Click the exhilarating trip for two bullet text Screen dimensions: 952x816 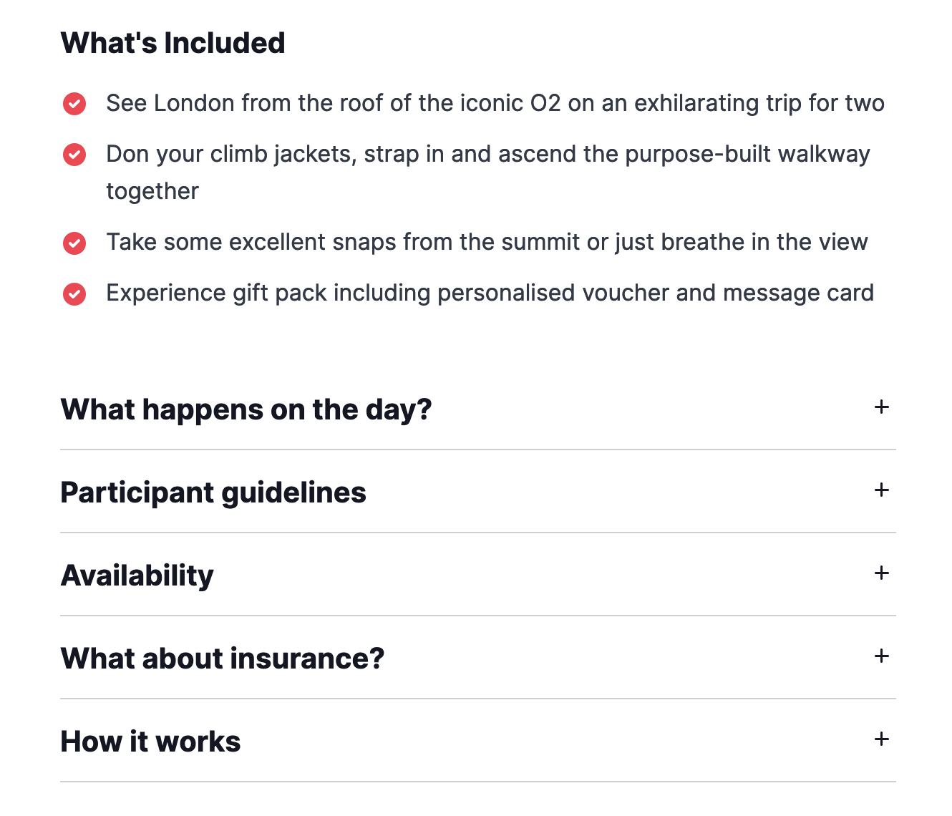495,104
